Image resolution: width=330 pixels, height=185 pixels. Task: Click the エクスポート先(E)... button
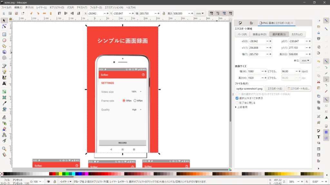(x=299, y=89)
